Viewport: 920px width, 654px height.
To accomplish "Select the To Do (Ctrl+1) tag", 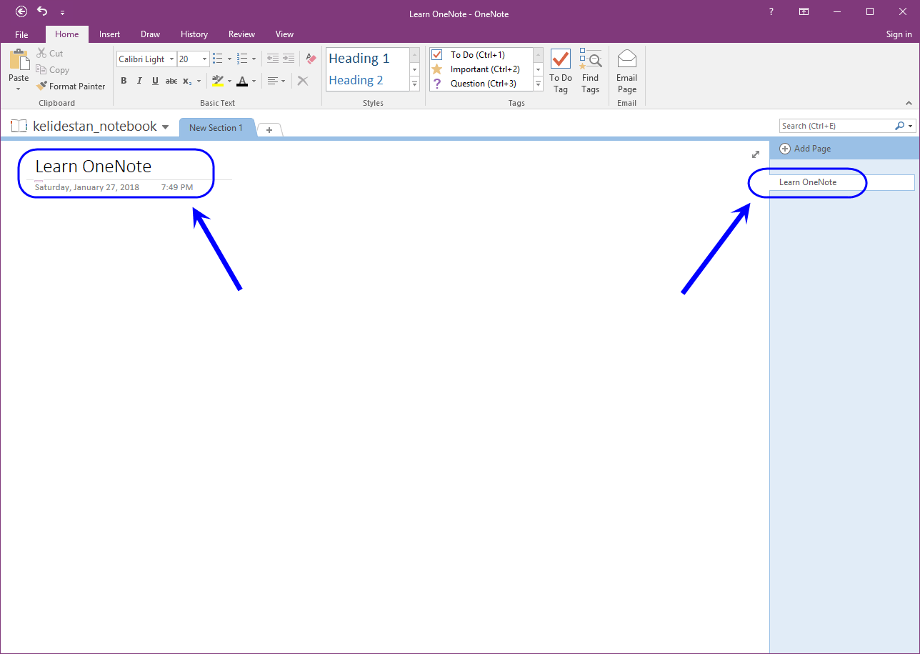I will tap(477, 54).
